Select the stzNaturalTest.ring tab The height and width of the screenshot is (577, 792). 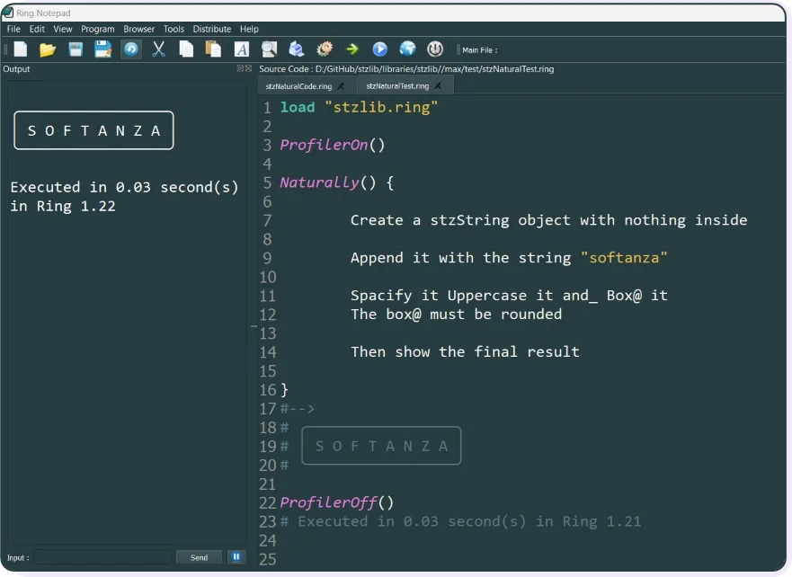point(397,85)
